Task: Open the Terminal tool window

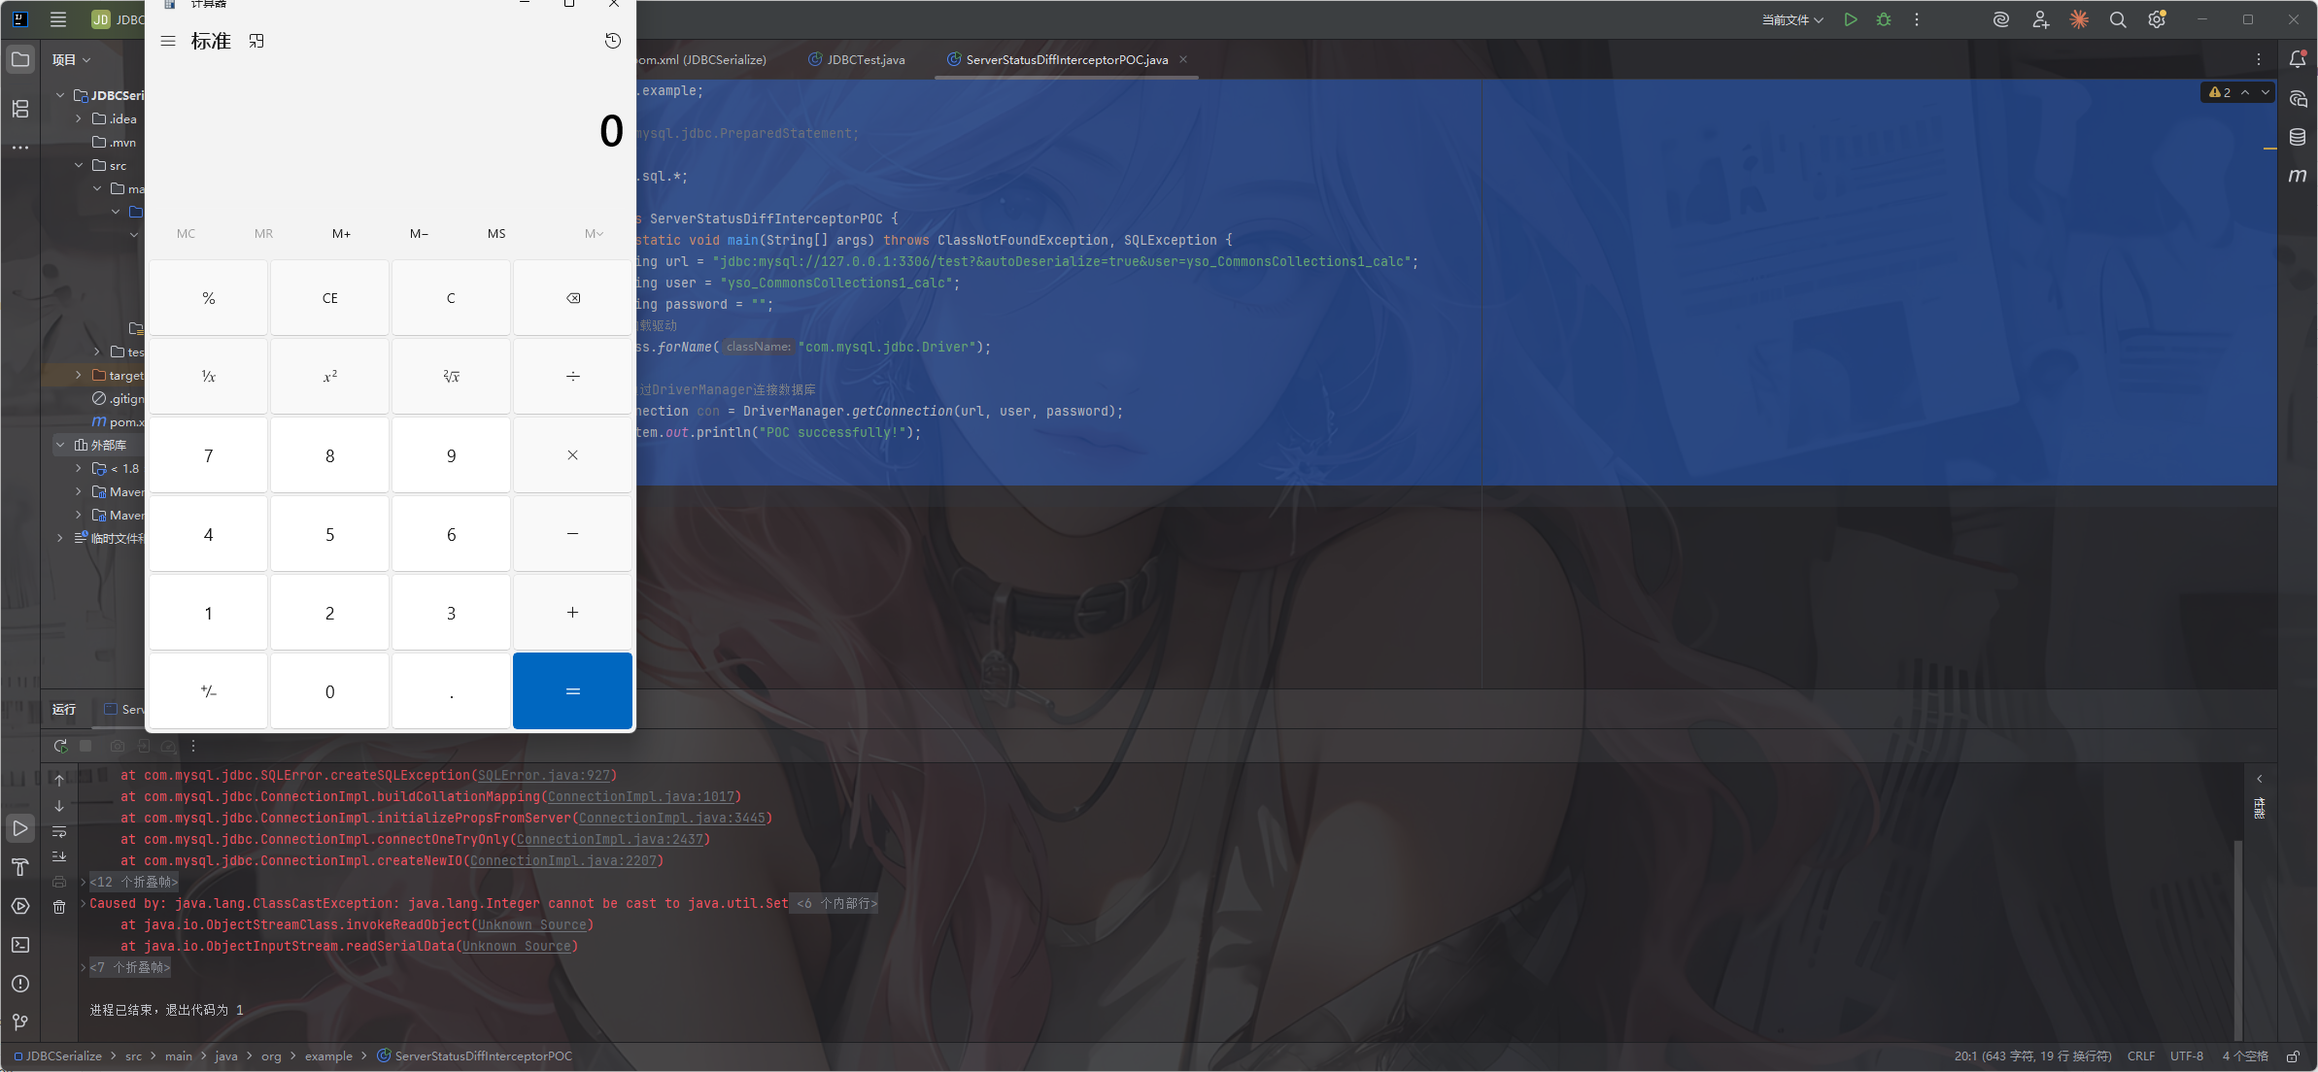Action: pyautogui.click(x=20, y=945)
